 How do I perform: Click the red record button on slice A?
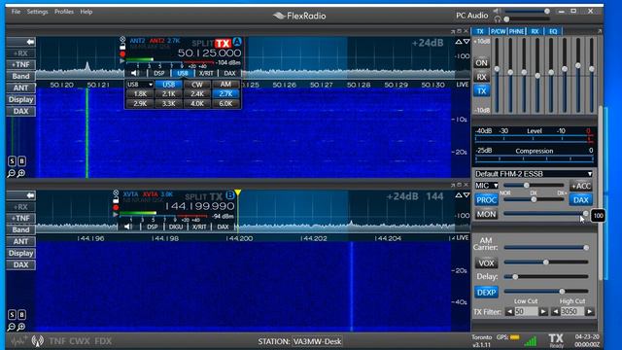click(122, 54)
